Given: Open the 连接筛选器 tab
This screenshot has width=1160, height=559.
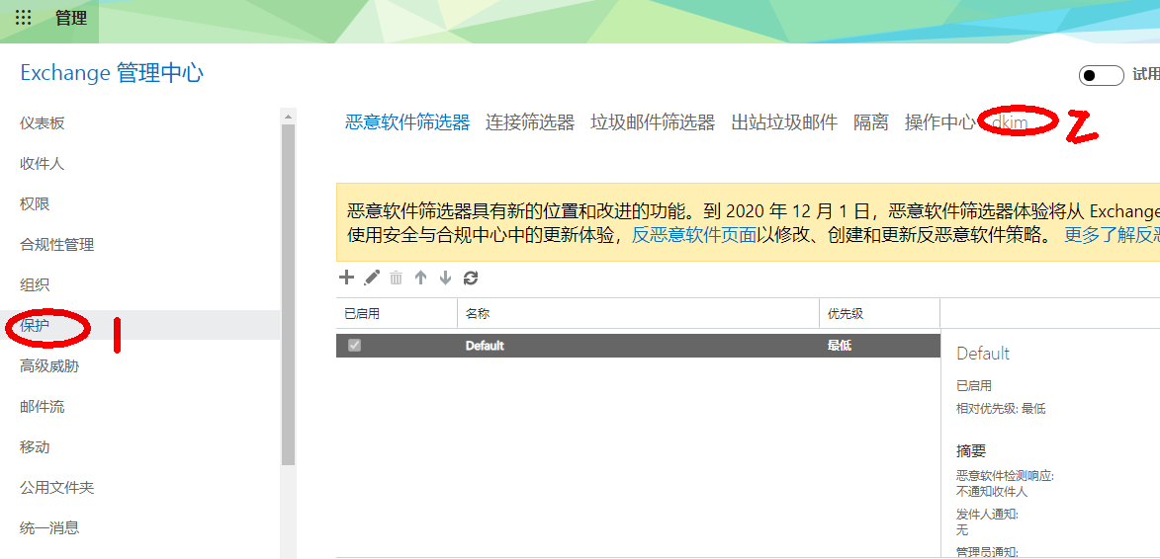Looking at the screenshot, I should (530, 122).
